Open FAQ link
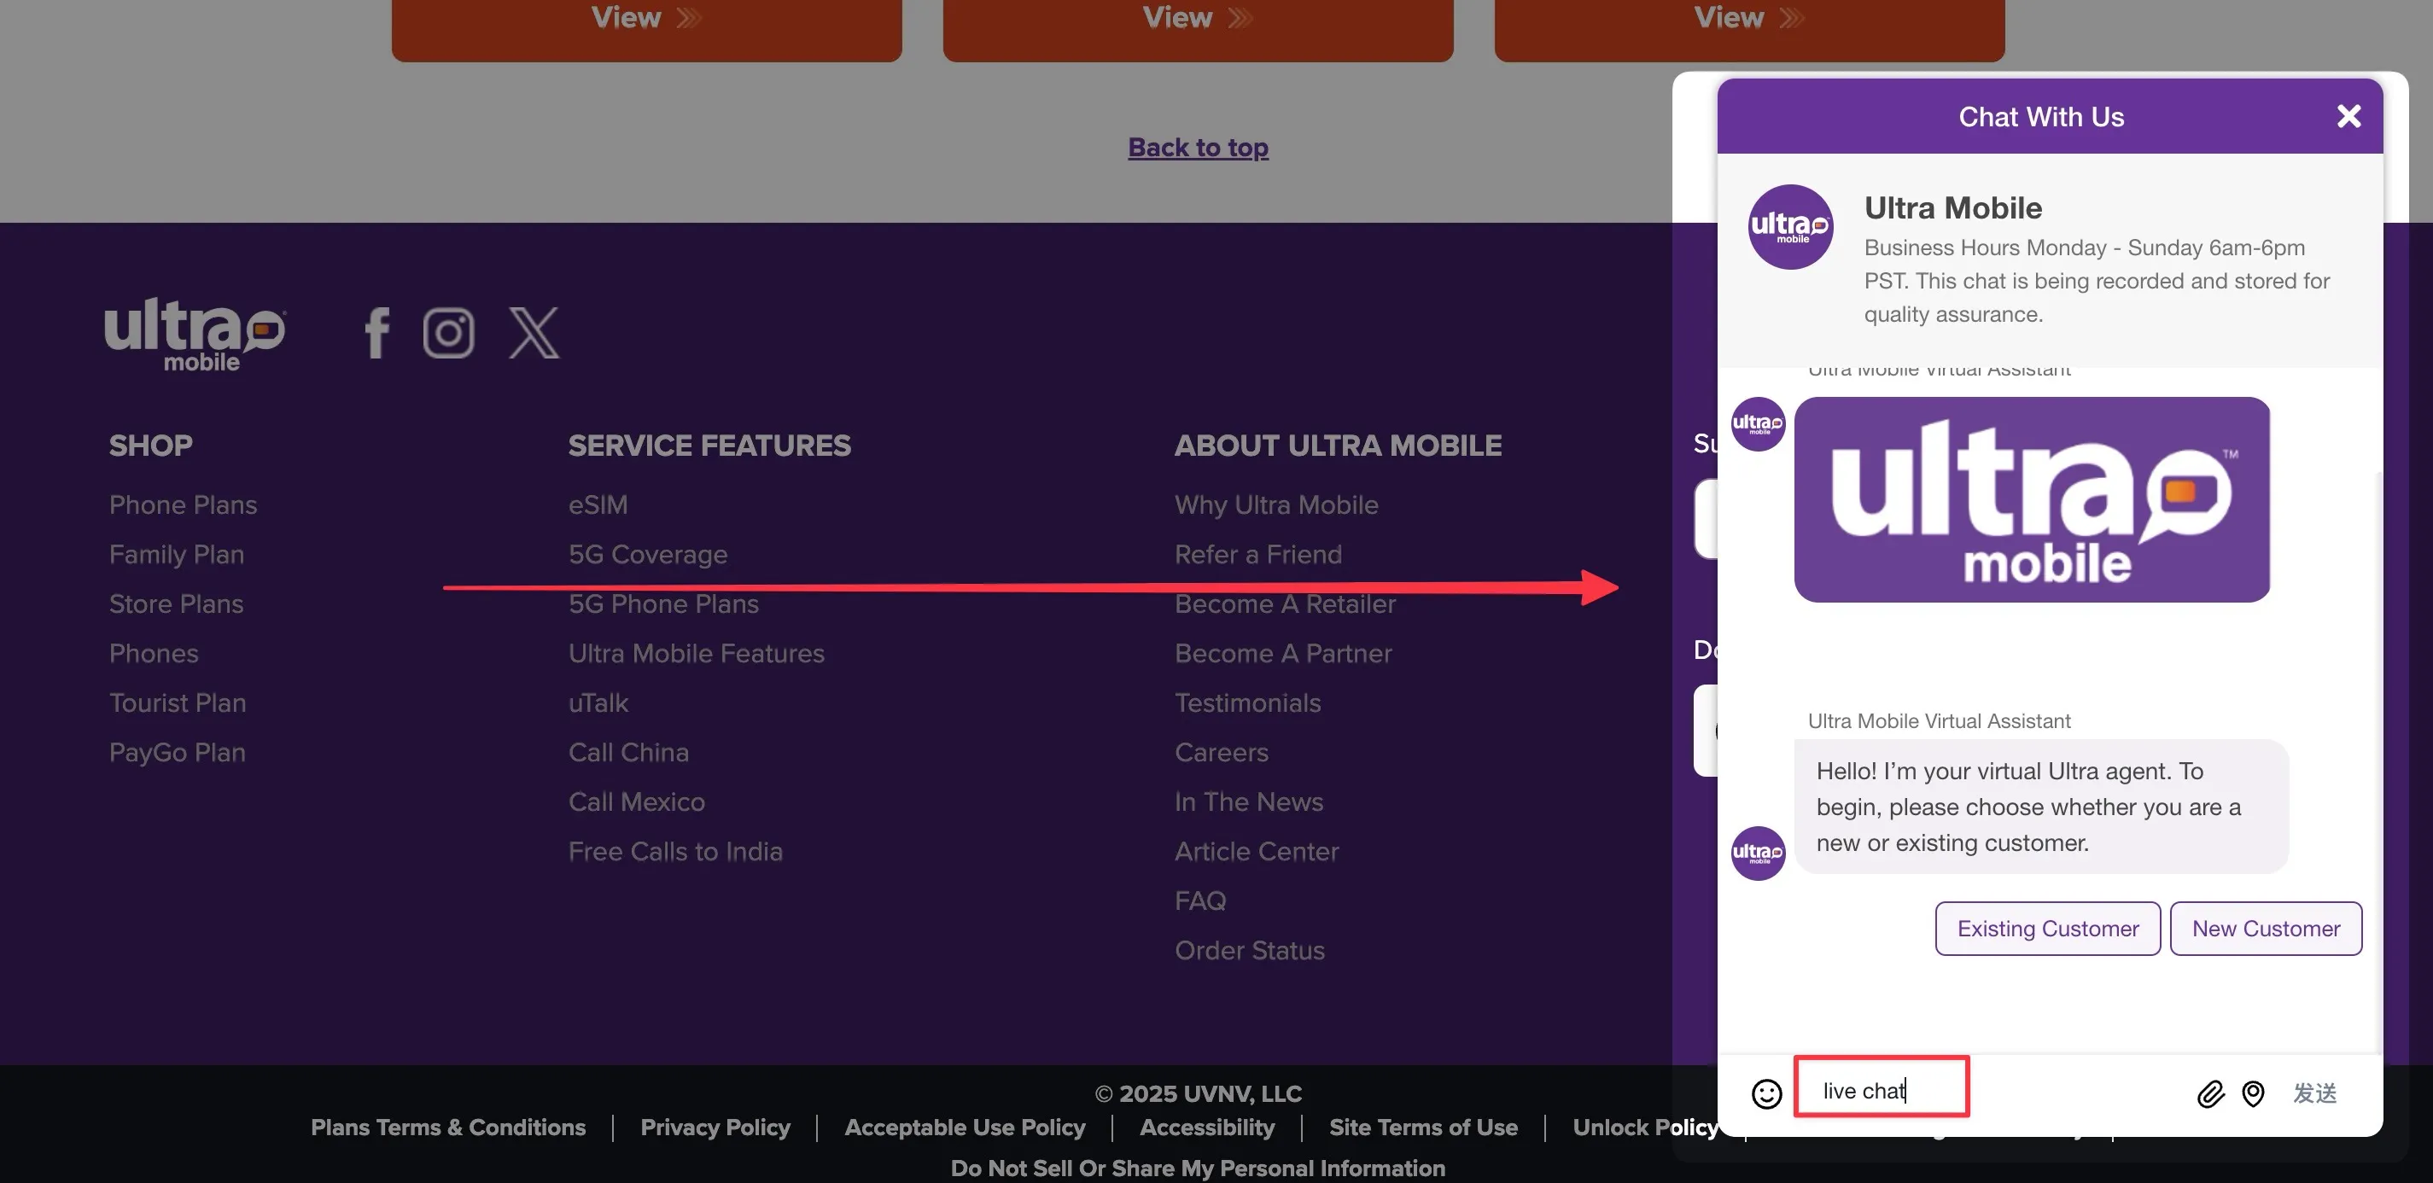This screenshot has width=2433, height=1183. click(x=1200, y=901)
